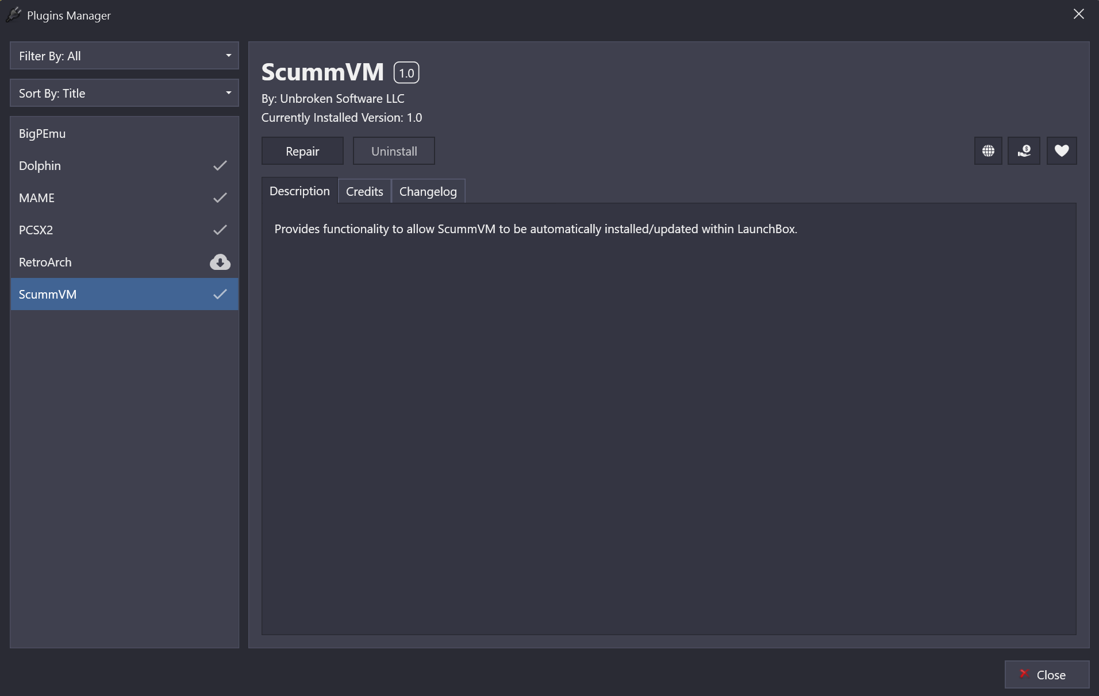Click the Uninstall button

coord(394,151)
